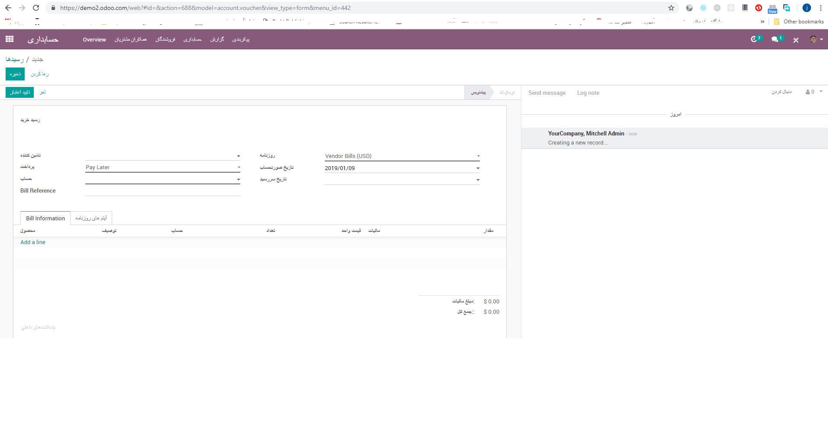Open the apps grid menu

[9, 39]
